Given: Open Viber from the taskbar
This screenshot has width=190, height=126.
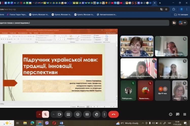Looking at the screenshot, I should click(47, 123).
